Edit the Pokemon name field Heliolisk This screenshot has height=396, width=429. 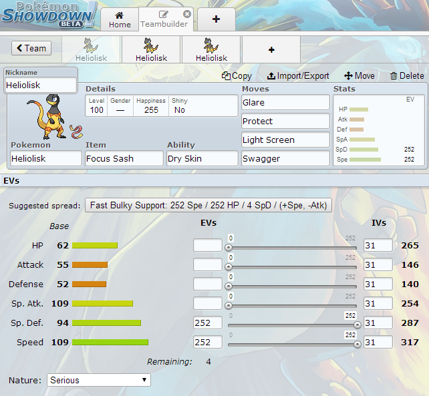pyautogui.click(x=46, y=158)
